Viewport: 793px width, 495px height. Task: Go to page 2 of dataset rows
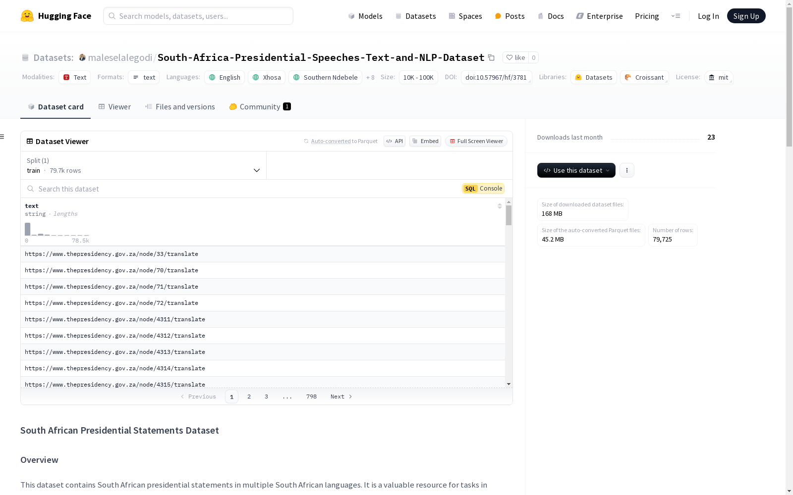click(x=249, y=396)
